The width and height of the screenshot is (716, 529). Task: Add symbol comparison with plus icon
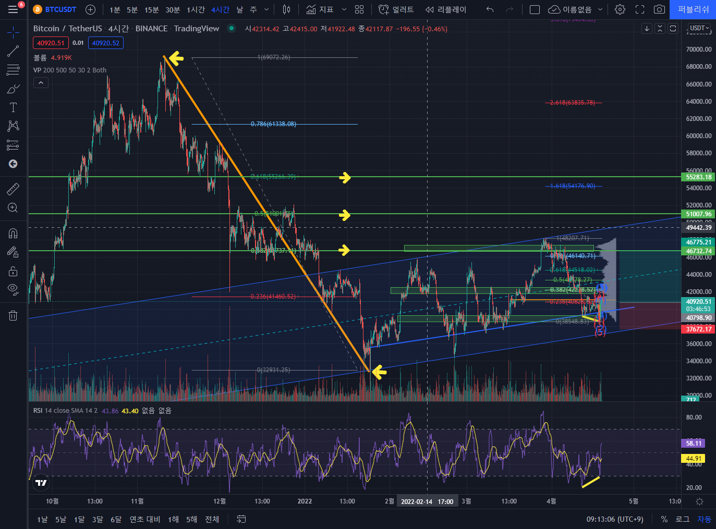[90, 9]
